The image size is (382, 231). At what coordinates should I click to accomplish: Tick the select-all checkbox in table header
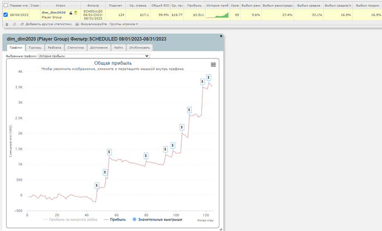[5, 5]
